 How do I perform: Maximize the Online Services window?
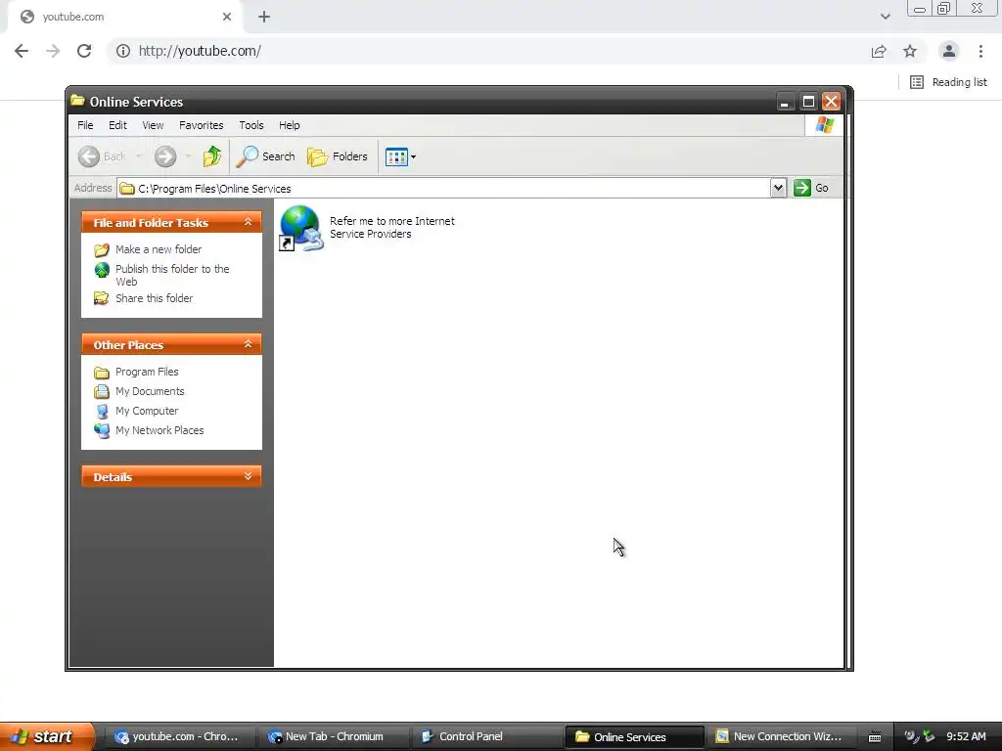point(808,102)
